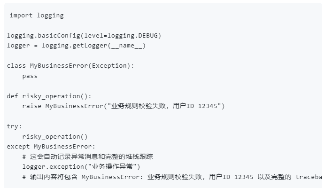Click the "try:" statement
Viewport: 325px width, 188px height.
click(15, 126)
